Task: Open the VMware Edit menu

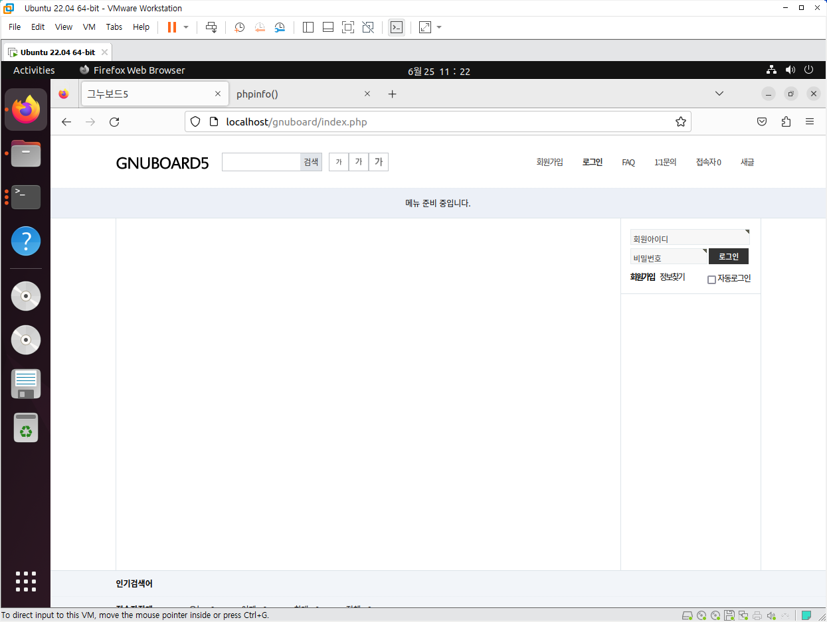Action: [x=38, y=27]
